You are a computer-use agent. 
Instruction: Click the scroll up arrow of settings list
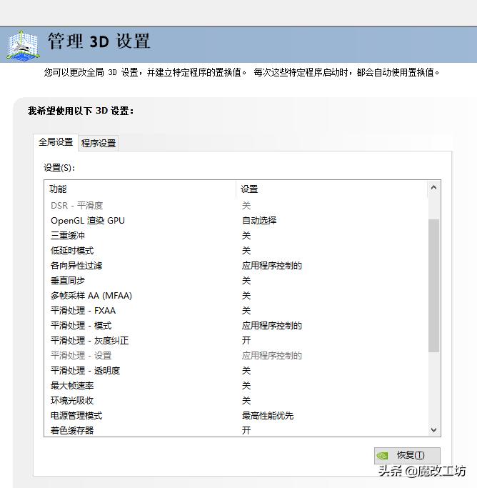[x=433, y=188]
